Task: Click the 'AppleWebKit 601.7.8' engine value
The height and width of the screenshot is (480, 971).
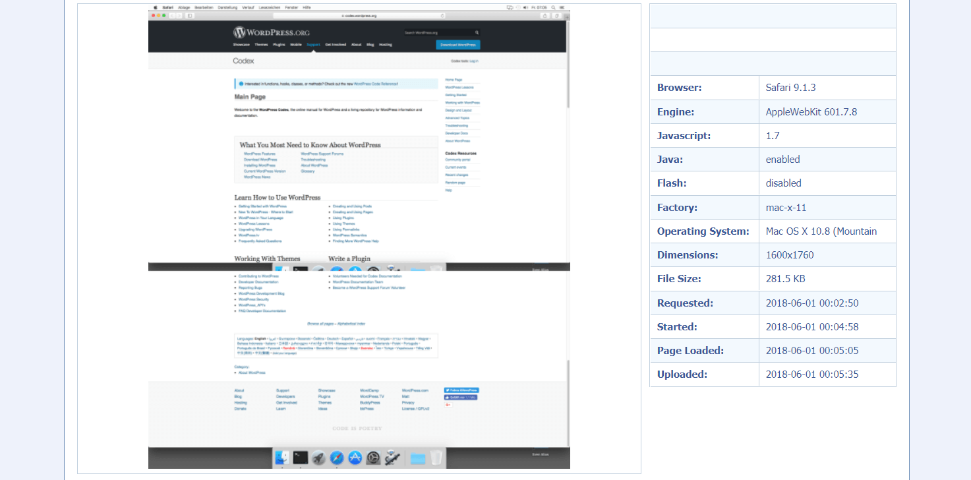Action: click(x=811, y=111)
